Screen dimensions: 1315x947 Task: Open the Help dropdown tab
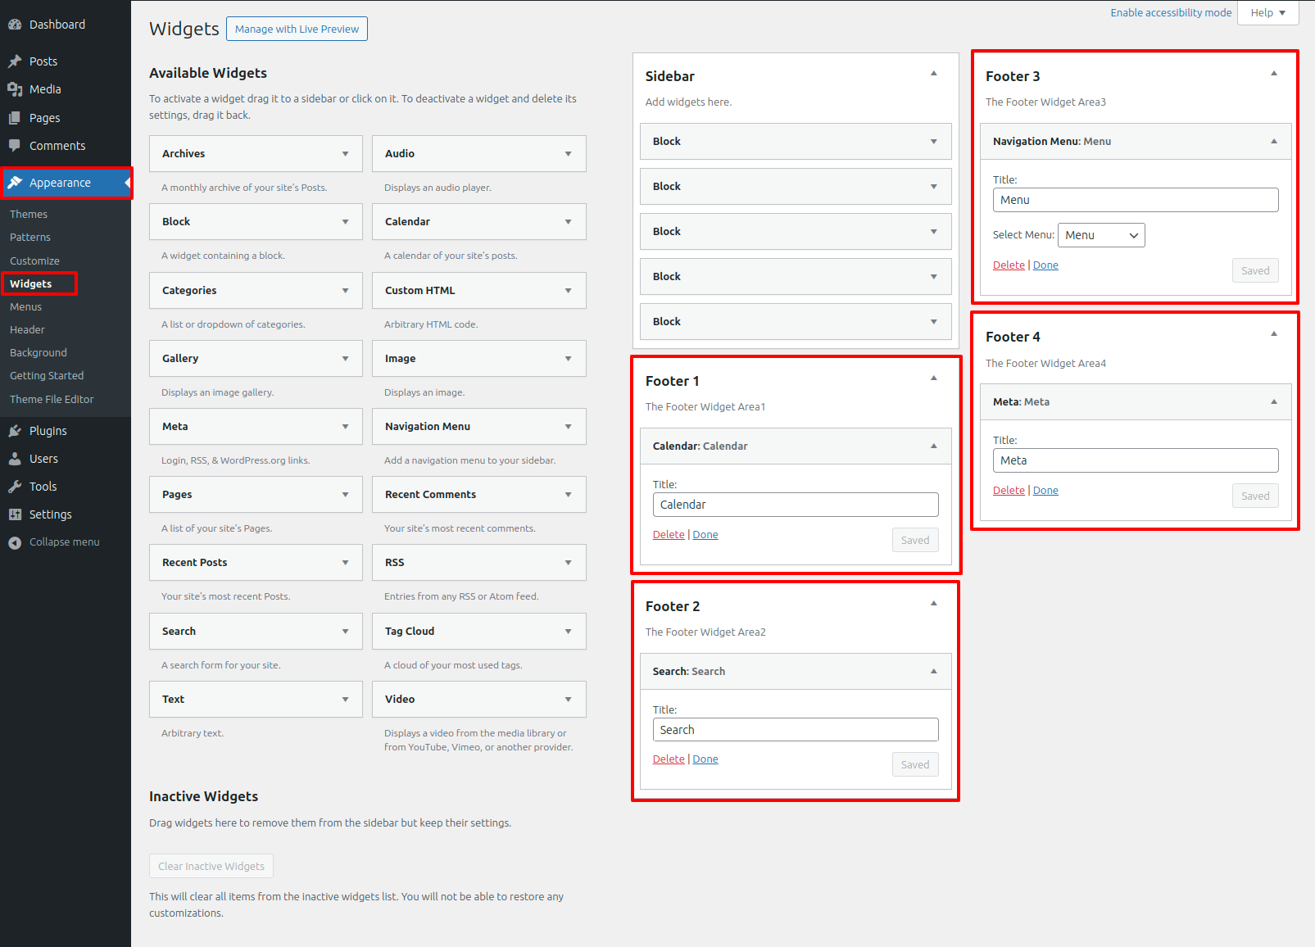click(x=1267, y=13)
